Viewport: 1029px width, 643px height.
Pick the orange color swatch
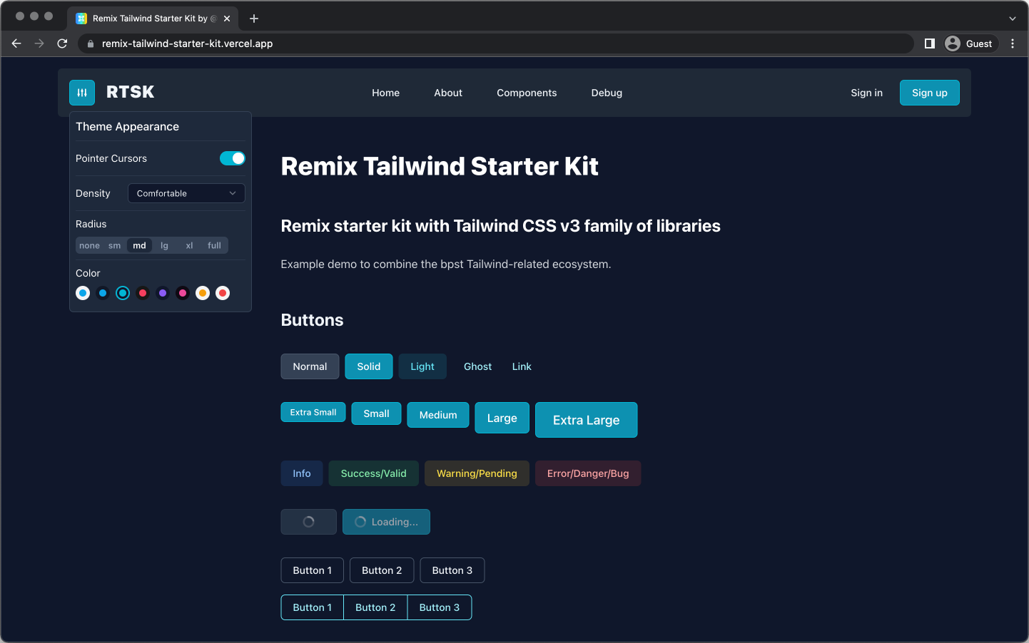click(x=203, y=293)
